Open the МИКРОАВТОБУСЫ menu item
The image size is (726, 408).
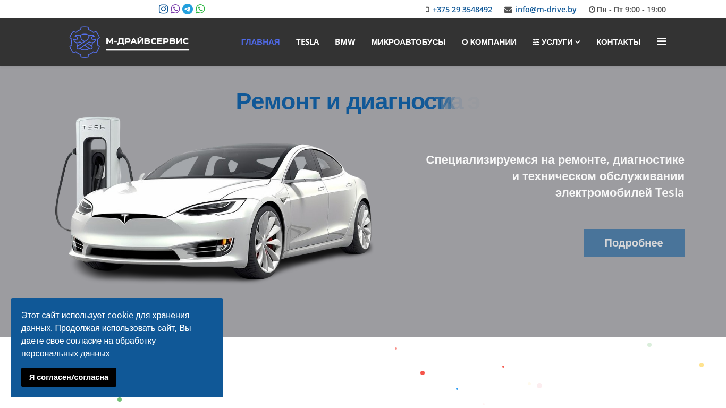409,42
